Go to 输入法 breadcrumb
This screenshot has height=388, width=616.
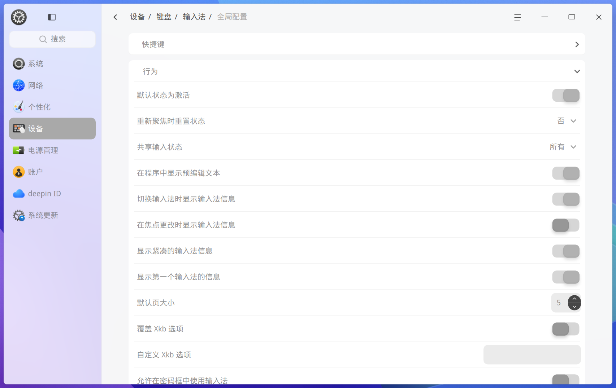[194, 17]
